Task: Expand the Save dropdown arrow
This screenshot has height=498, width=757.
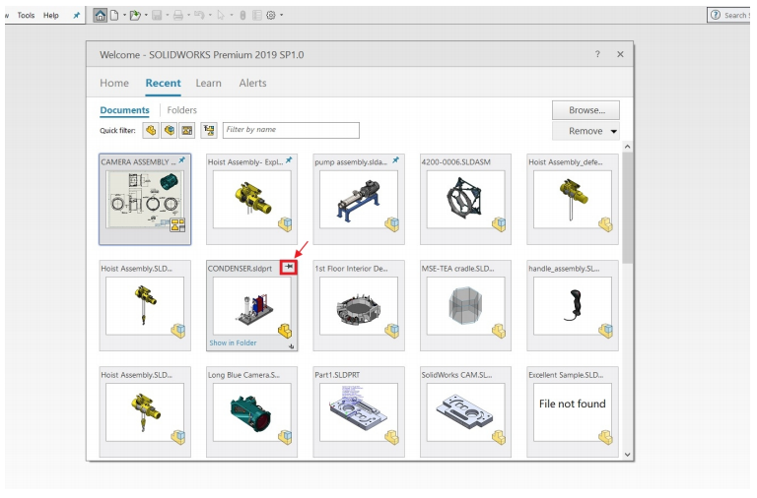Action: click(168, 16)
